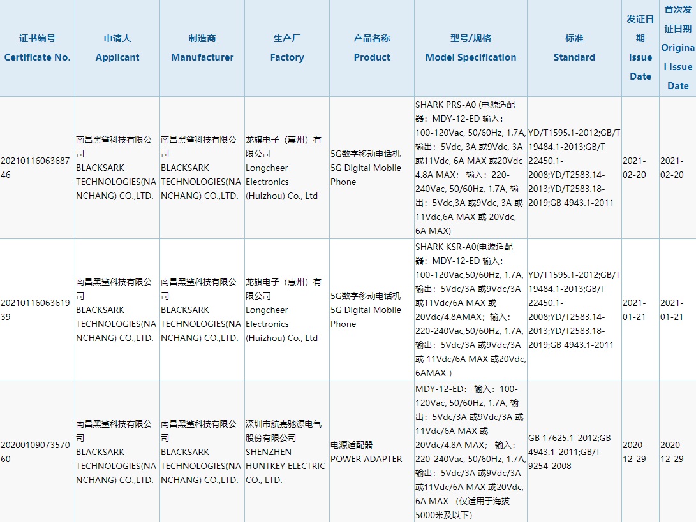
Task: Click the GB 17625.1-2012 standard cell
Action: tap(574, 452)
